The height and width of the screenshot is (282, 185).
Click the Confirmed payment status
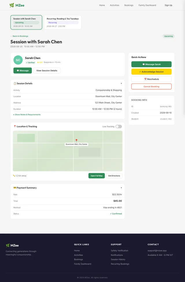tap(116, 214)
